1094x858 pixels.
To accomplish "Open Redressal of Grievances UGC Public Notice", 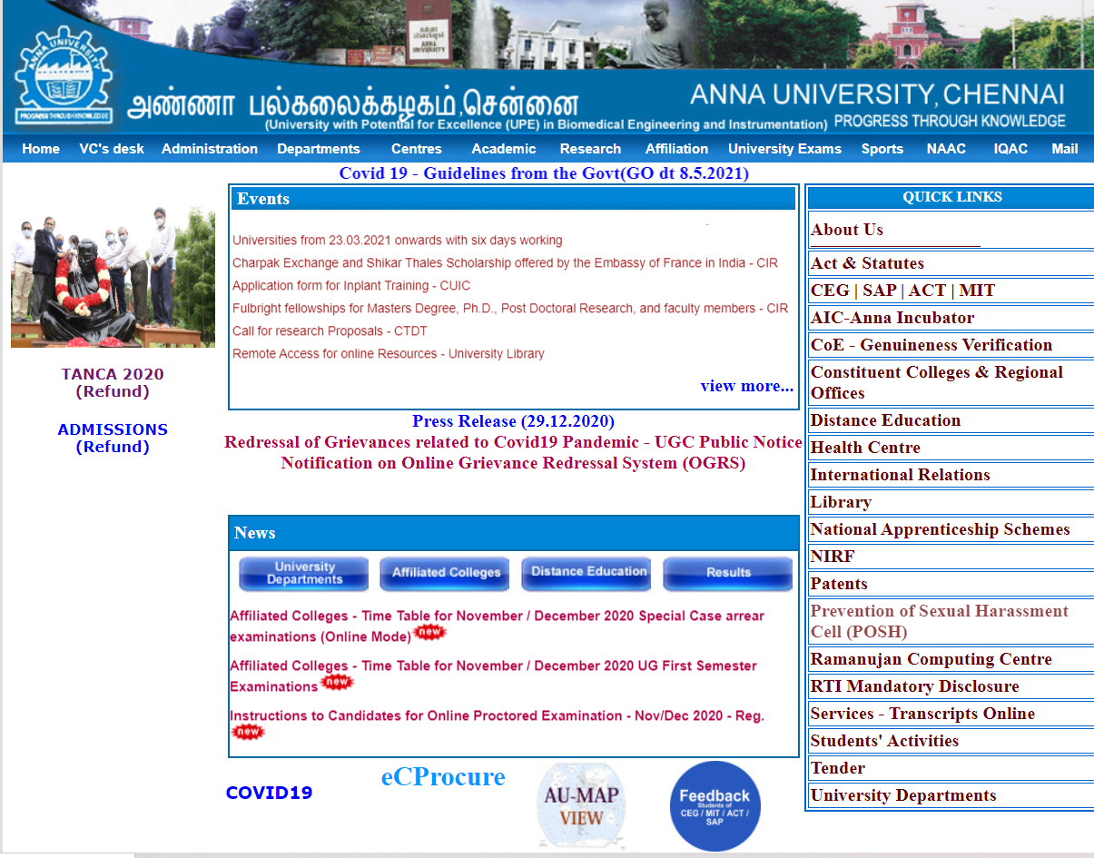I will (513, 442).
